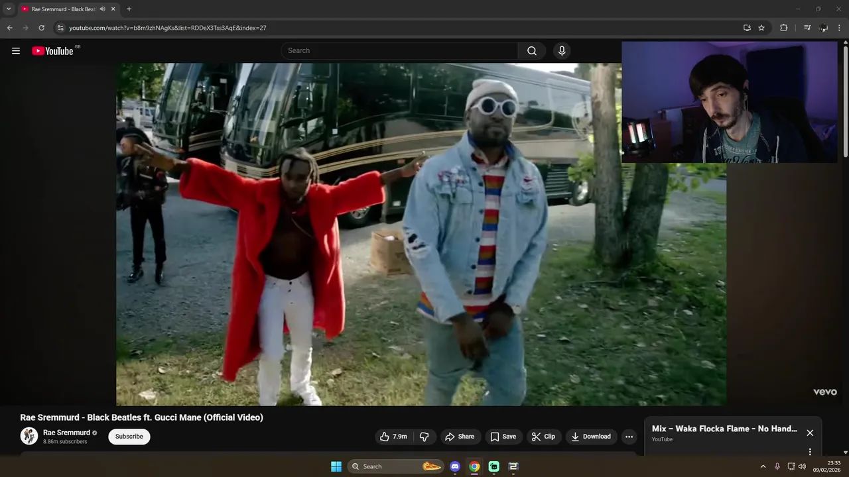The image size is (849, 477).
Task: Show hidden system tray icons chevron
Action: [x=763, y=466]
